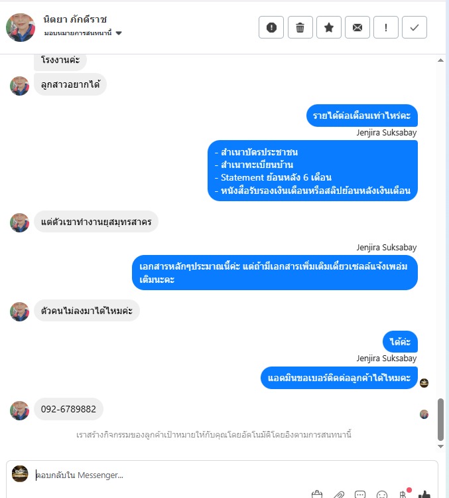Open the emoji picker smiley icon
Screen dimensions: 449x498
pyautogui.click(x=382, y=494)
